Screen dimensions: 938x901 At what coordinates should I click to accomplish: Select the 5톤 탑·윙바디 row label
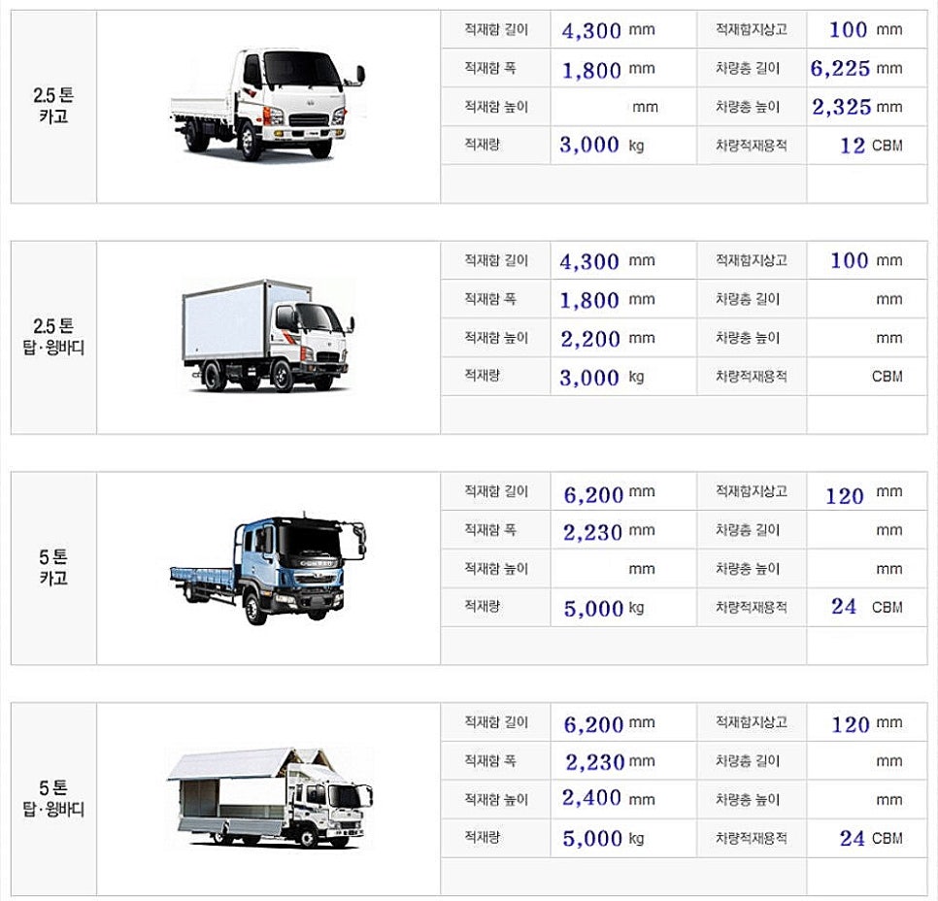point(53,798)
